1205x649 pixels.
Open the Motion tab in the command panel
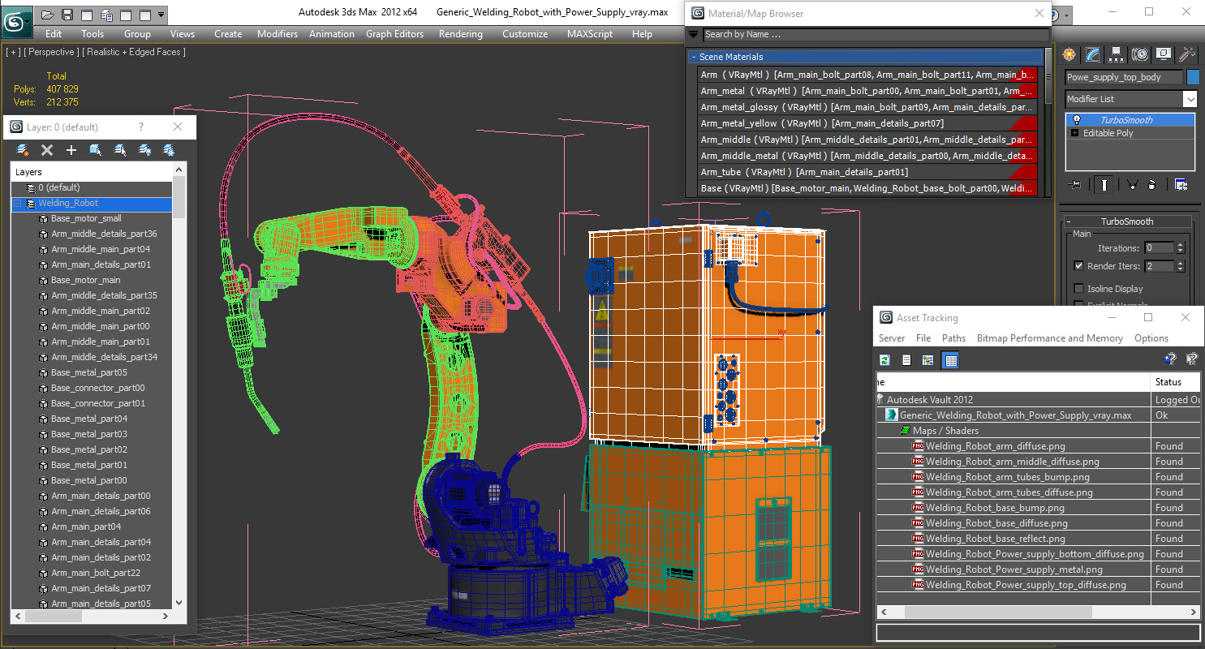point(1140,54)
